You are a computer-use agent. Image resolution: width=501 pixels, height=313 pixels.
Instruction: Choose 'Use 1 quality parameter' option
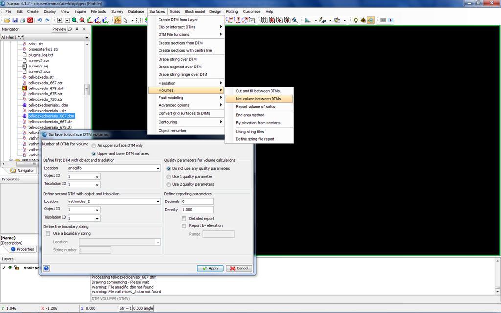[169, 176]
